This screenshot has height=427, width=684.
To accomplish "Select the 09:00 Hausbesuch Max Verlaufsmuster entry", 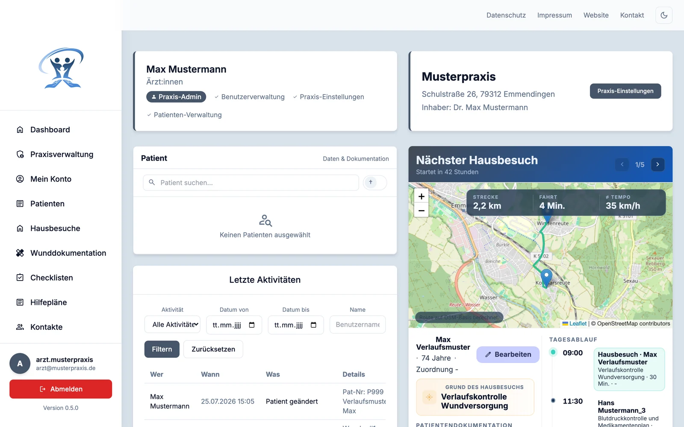I will pyautogui.click(x=629, y=369).
